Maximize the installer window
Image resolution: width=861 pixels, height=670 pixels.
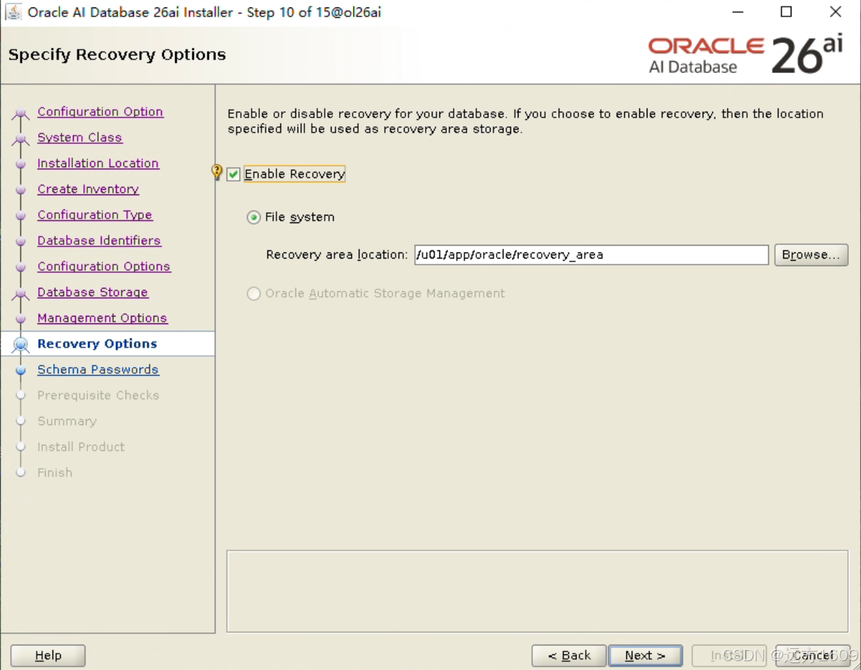(x=787, y=12)
